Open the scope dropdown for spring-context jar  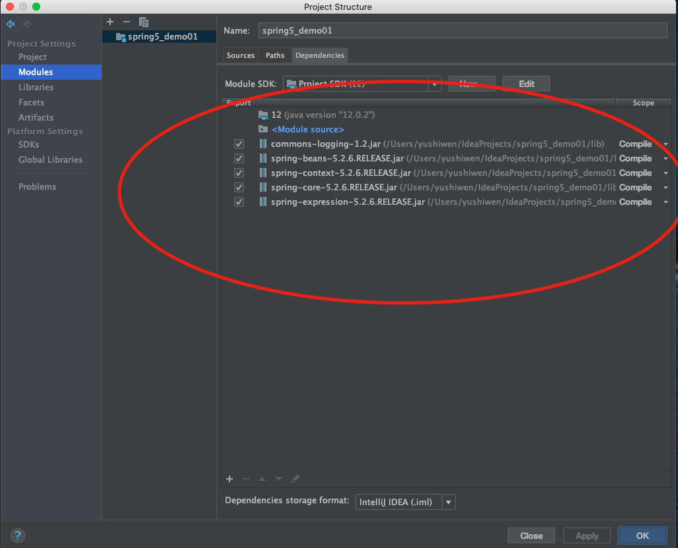[666, 173]
